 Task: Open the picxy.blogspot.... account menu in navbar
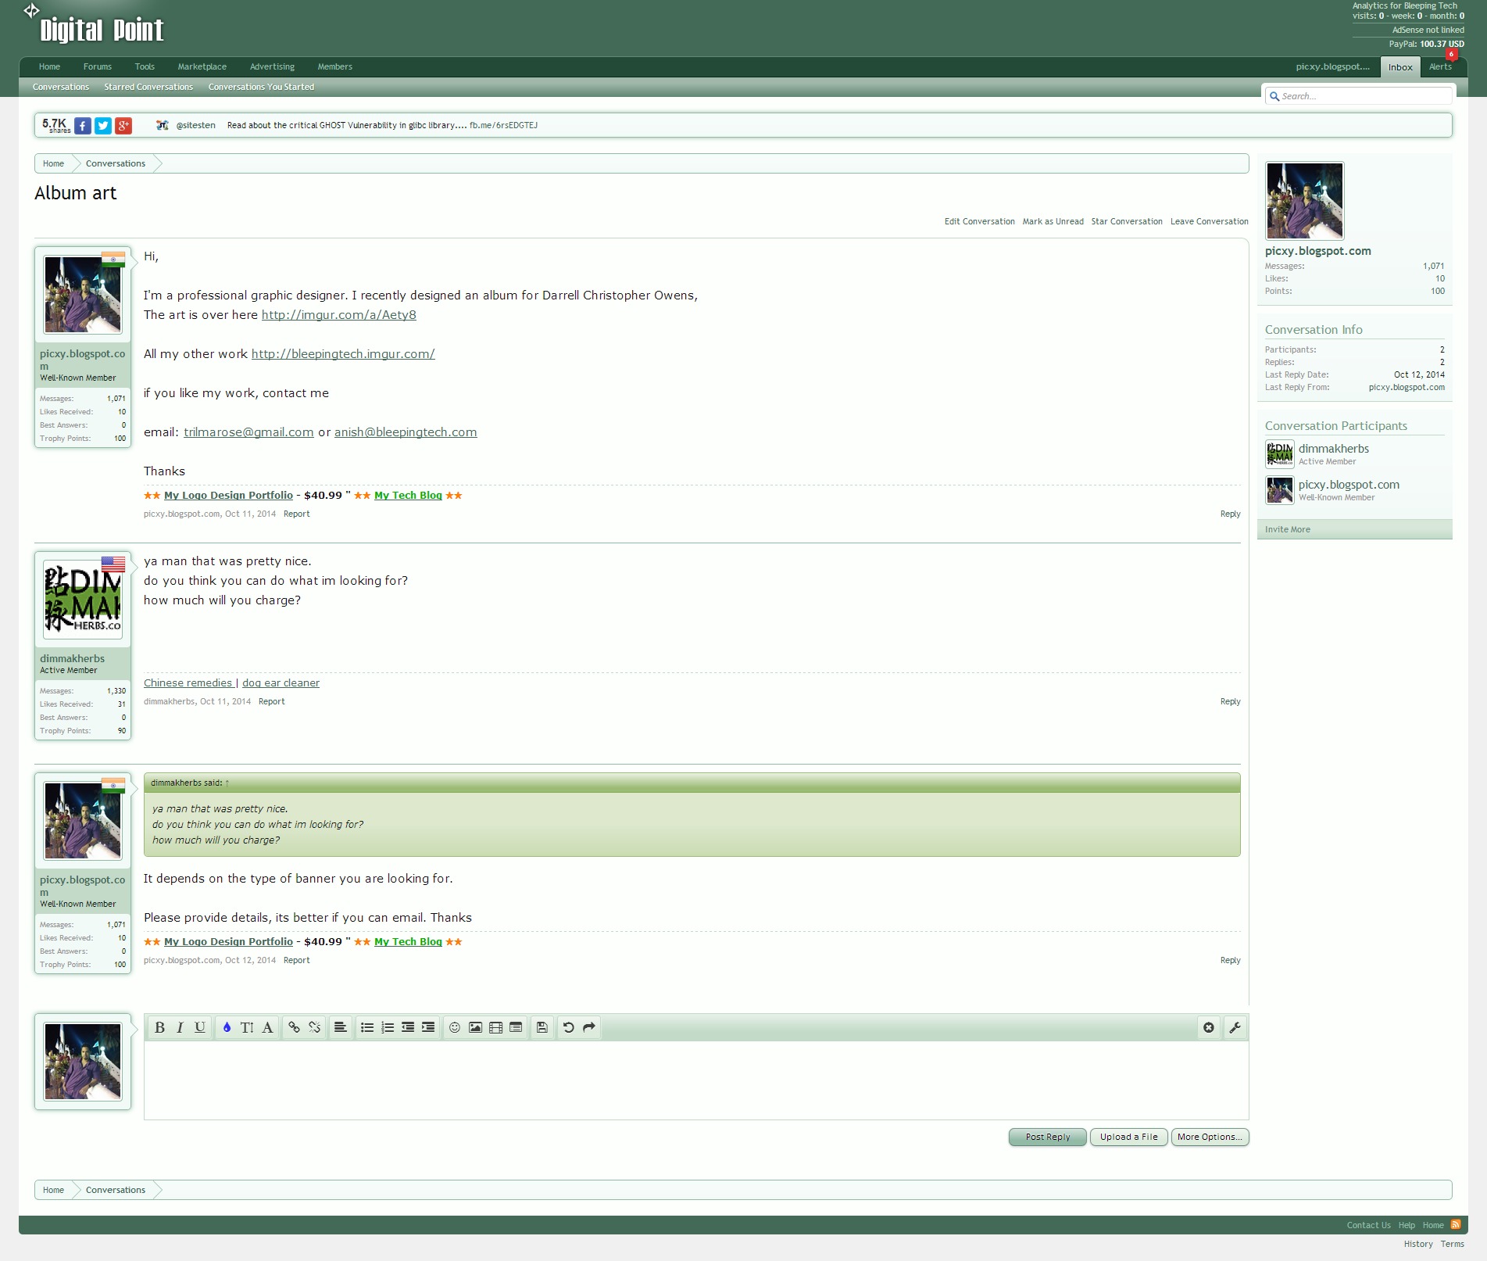click(x=1332, y=66)
